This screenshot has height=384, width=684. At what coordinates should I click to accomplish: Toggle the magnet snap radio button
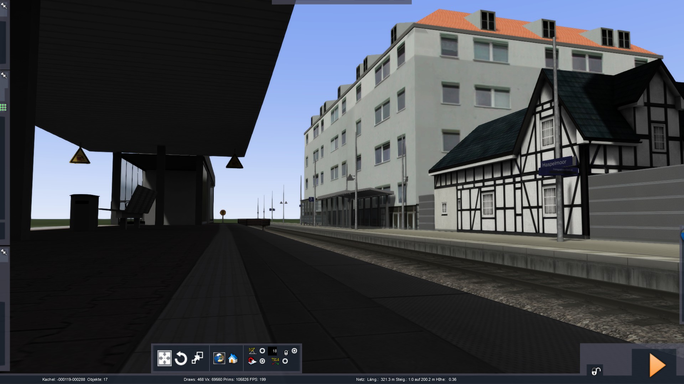pos(262,361)
